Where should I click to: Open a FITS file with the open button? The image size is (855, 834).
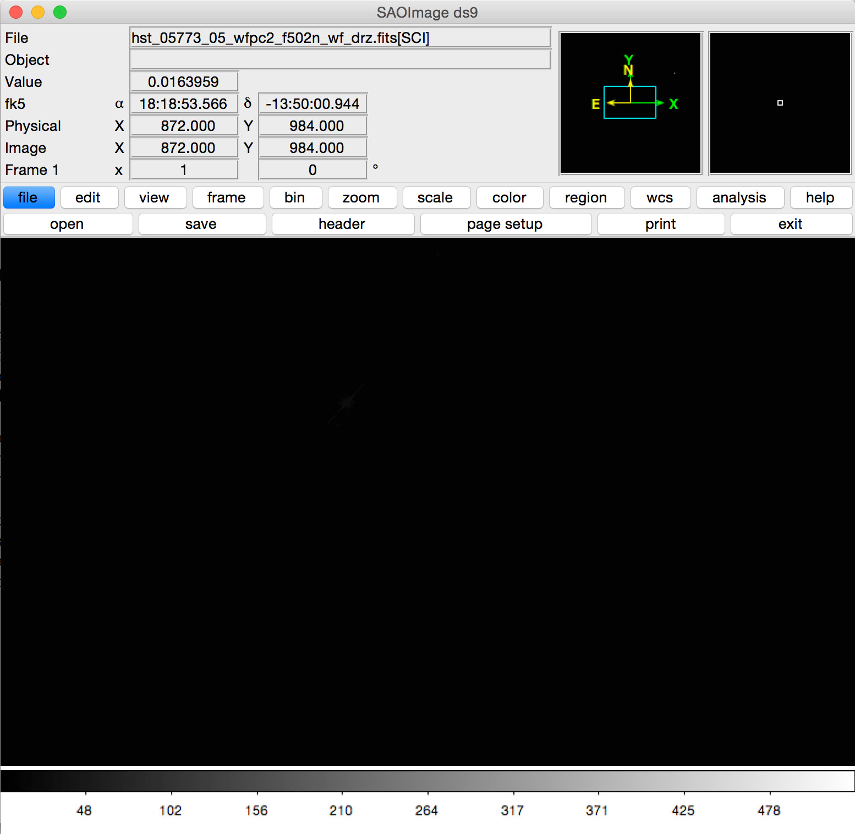[x=67, y=224]
